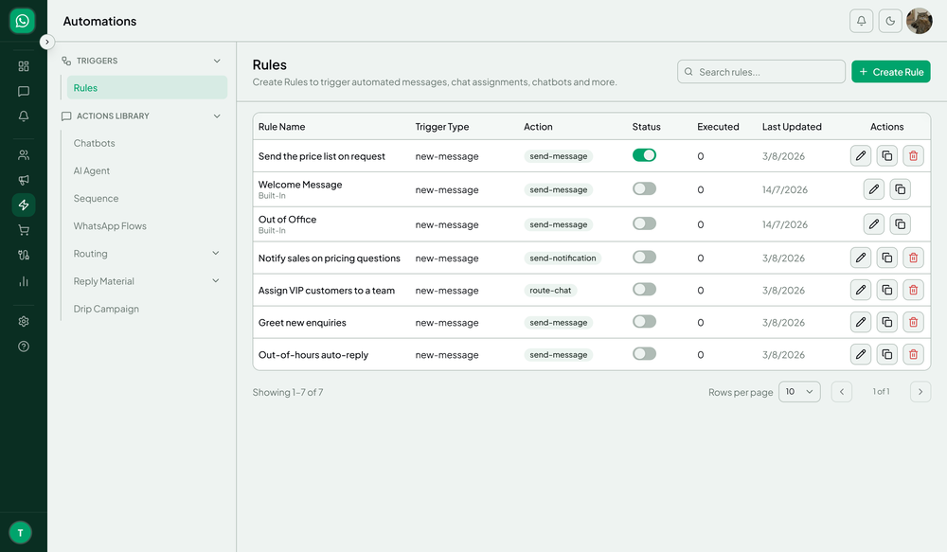Open the WhatsApp logo home icon
This screenshot has width=947, height=552.
tap(23, 21)
